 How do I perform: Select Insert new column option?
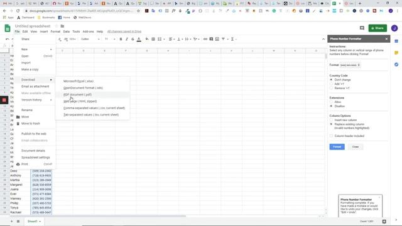tap(331, 120)
